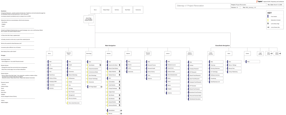The height and width of the screenshot is (115, 286).
Task: Click the Home & Family box
Action: coord(153,72)
